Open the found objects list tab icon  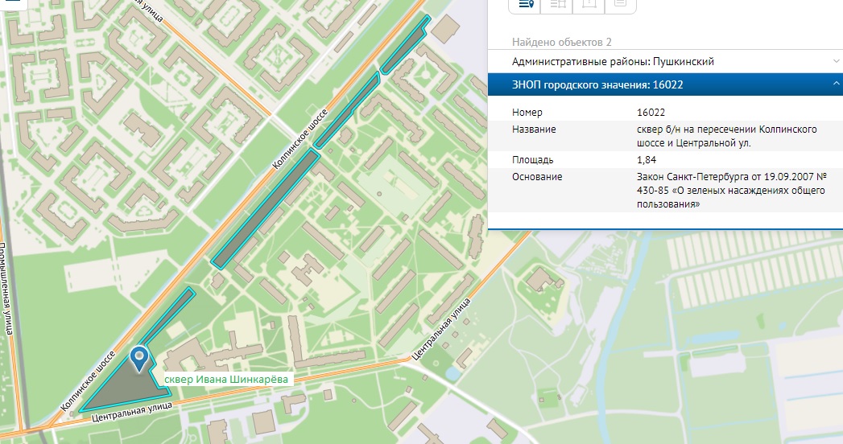click(527, 5)
